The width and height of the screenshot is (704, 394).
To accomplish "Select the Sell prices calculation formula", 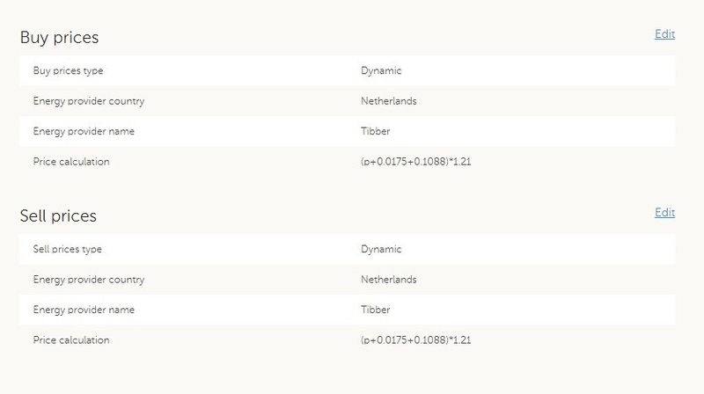I will pos(411,339).
